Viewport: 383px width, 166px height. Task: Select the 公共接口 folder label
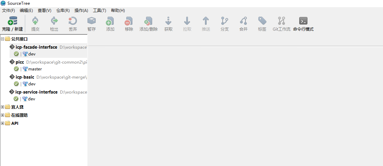tap(19, 39)
